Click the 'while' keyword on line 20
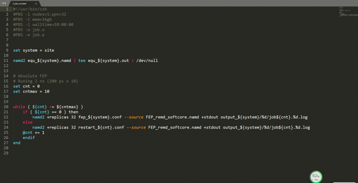The image size is (358, 183). [19, 107]
